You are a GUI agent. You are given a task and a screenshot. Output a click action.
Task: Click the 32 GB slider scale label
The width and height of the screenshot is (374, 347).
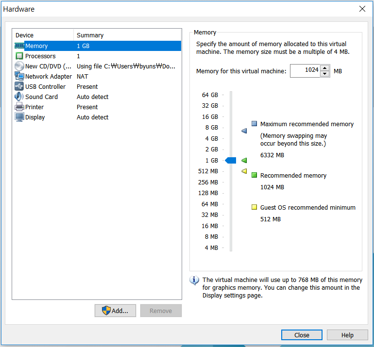pos(210,106)
